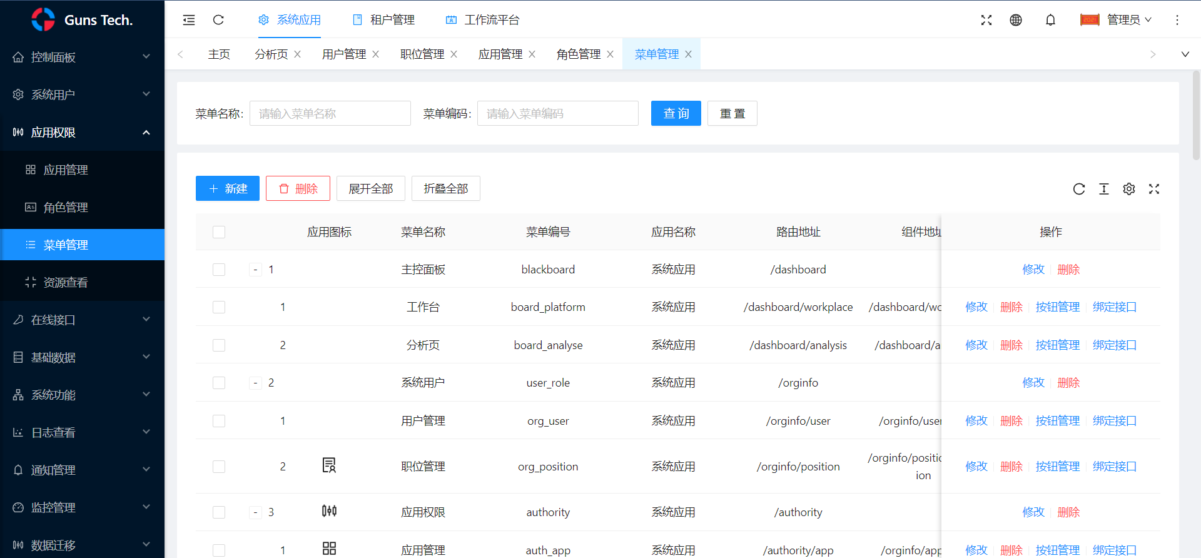
Task: Click the page vertical scrollbar
Action: [x=1196, y=116]
